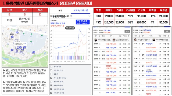Click the 95,000 전고점 cell
172x96 pixels.
tap(142, 16)
